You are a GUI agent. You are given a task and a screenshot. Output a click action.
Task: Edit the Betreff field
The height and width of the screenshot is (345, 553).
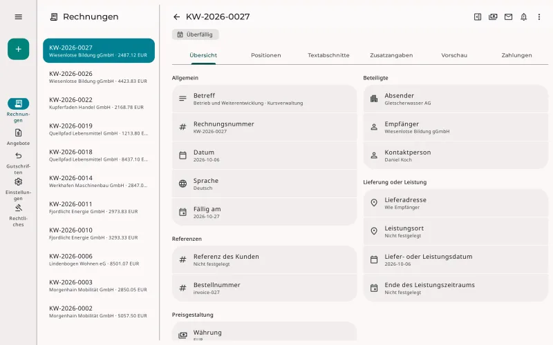tap(265, 99)
